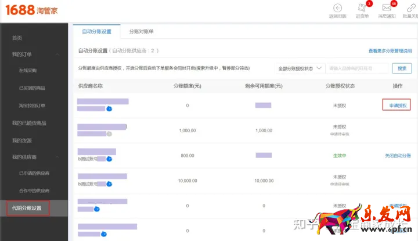418x241 pixels.
Task: Open 在线采购 in the sidebar
Action: tap(27, 71)
